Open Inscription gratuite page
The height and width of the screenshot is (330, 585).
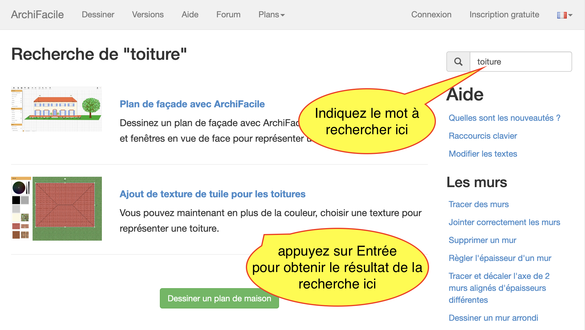click(504, 15)
